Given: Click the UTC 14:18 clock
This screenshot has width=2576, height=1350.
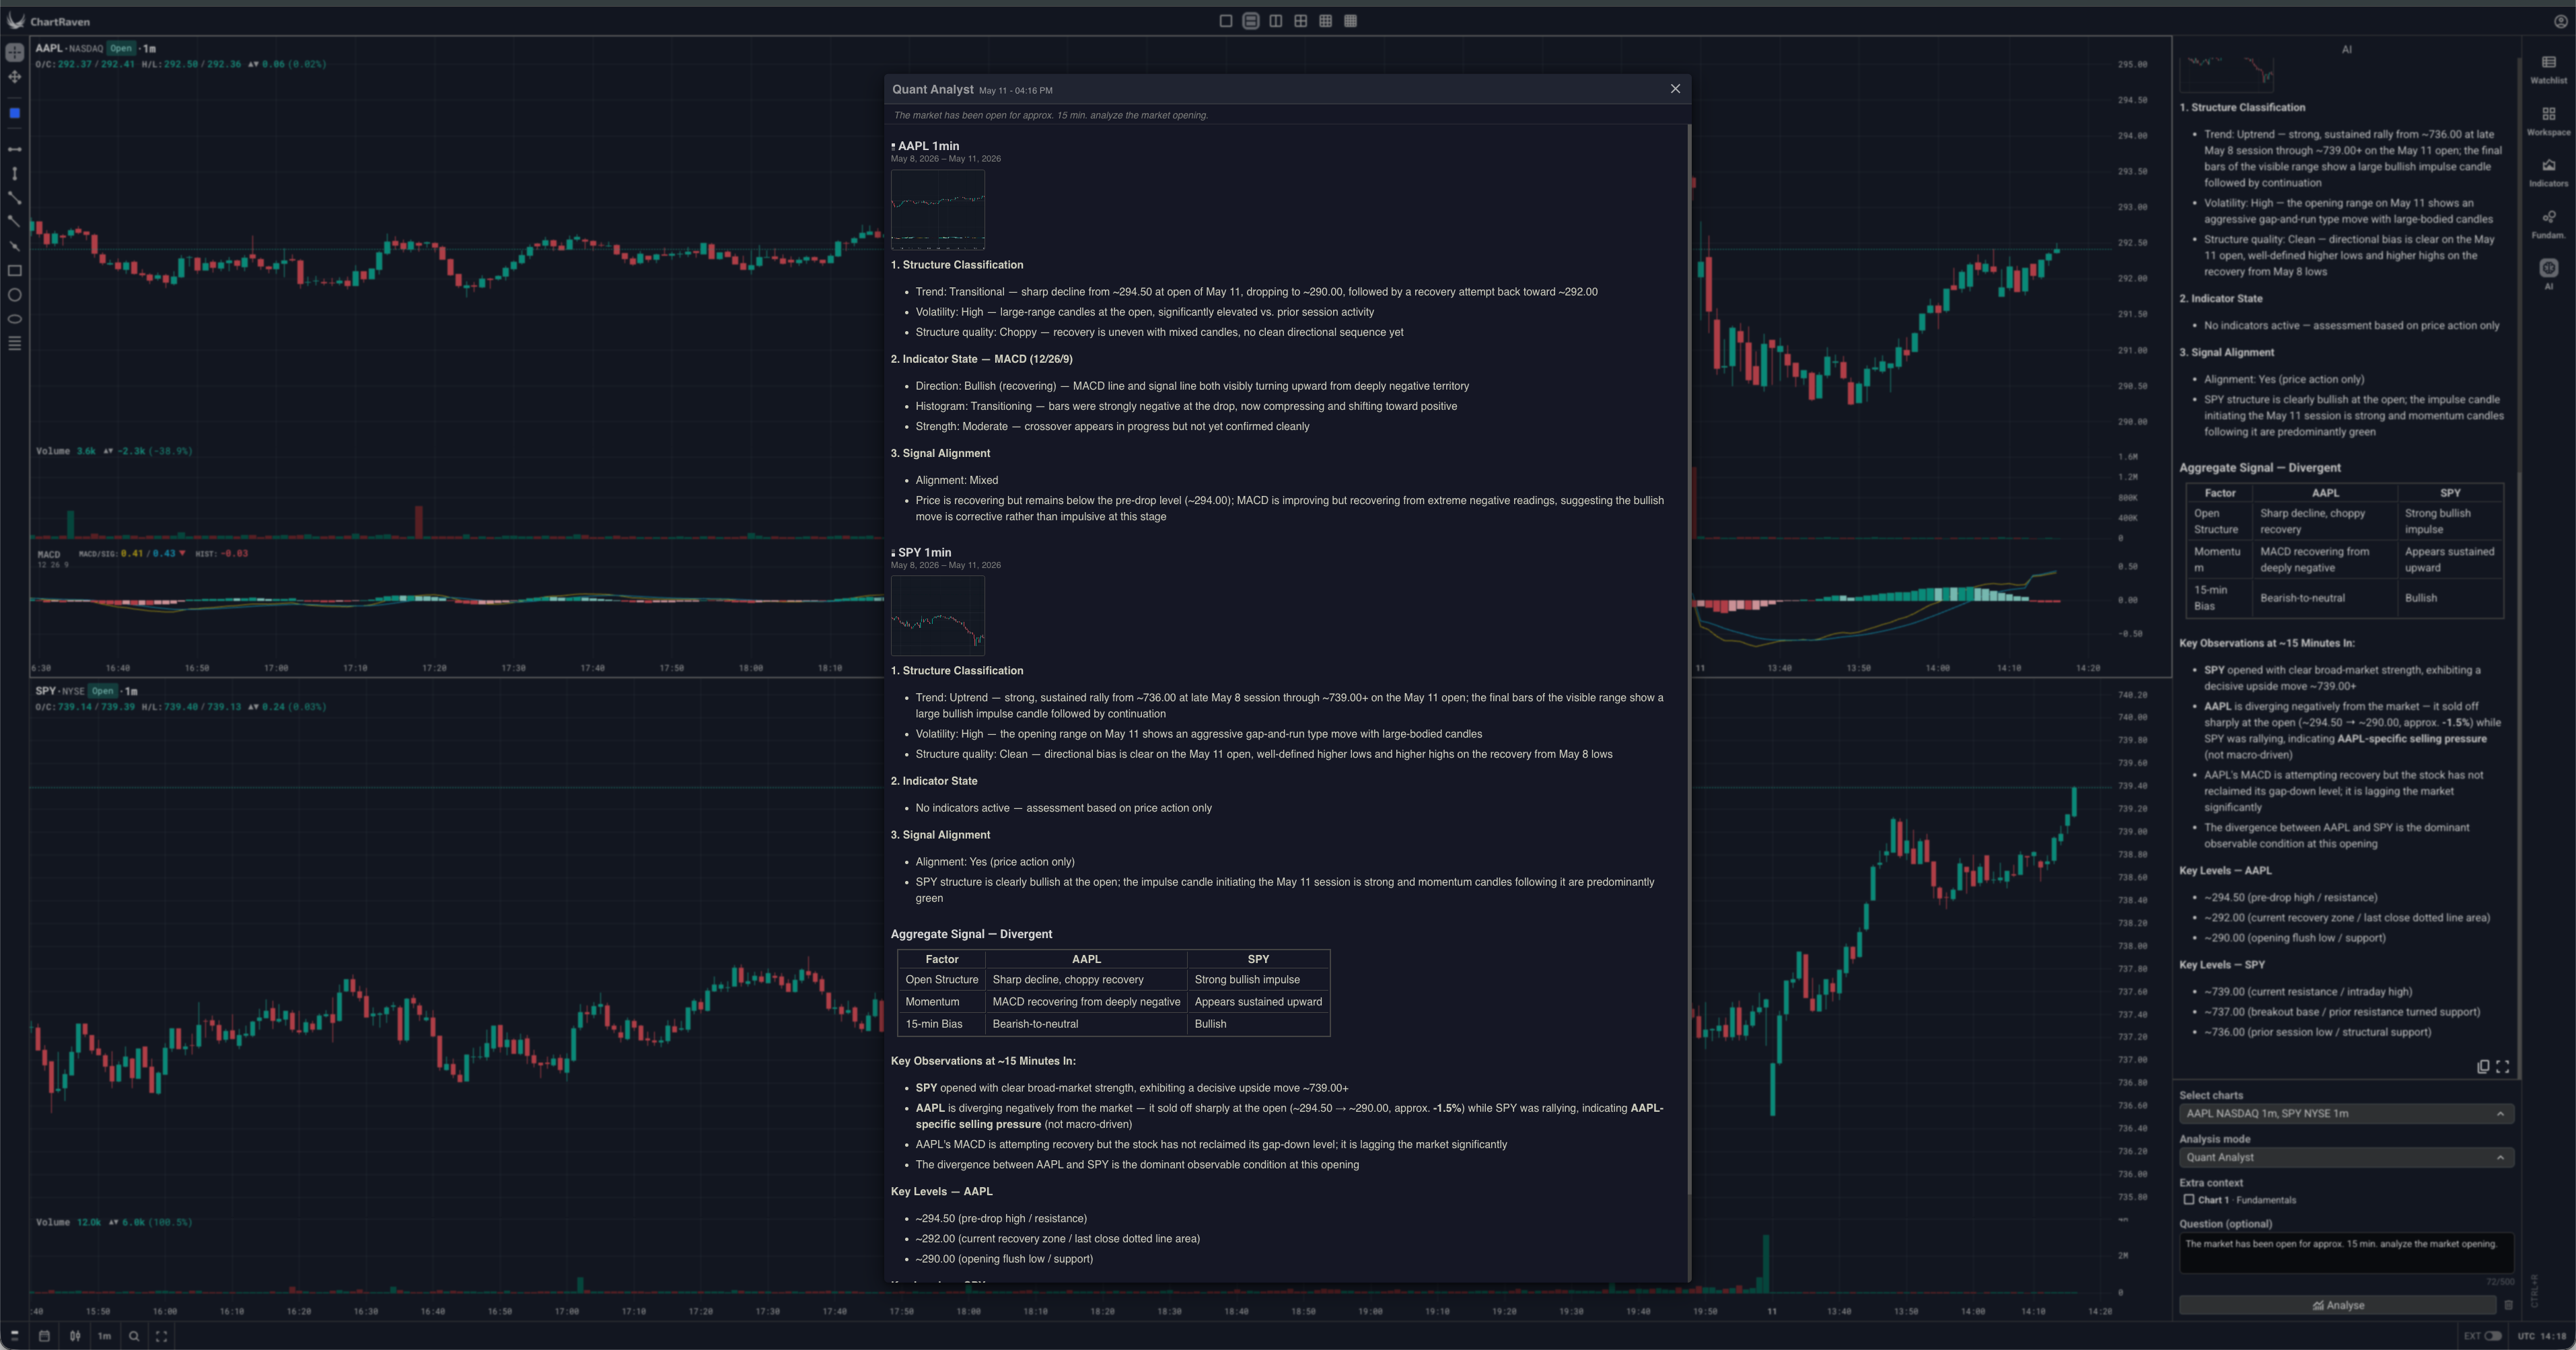Looking at the screenshot, I should click(2541, 1336).
